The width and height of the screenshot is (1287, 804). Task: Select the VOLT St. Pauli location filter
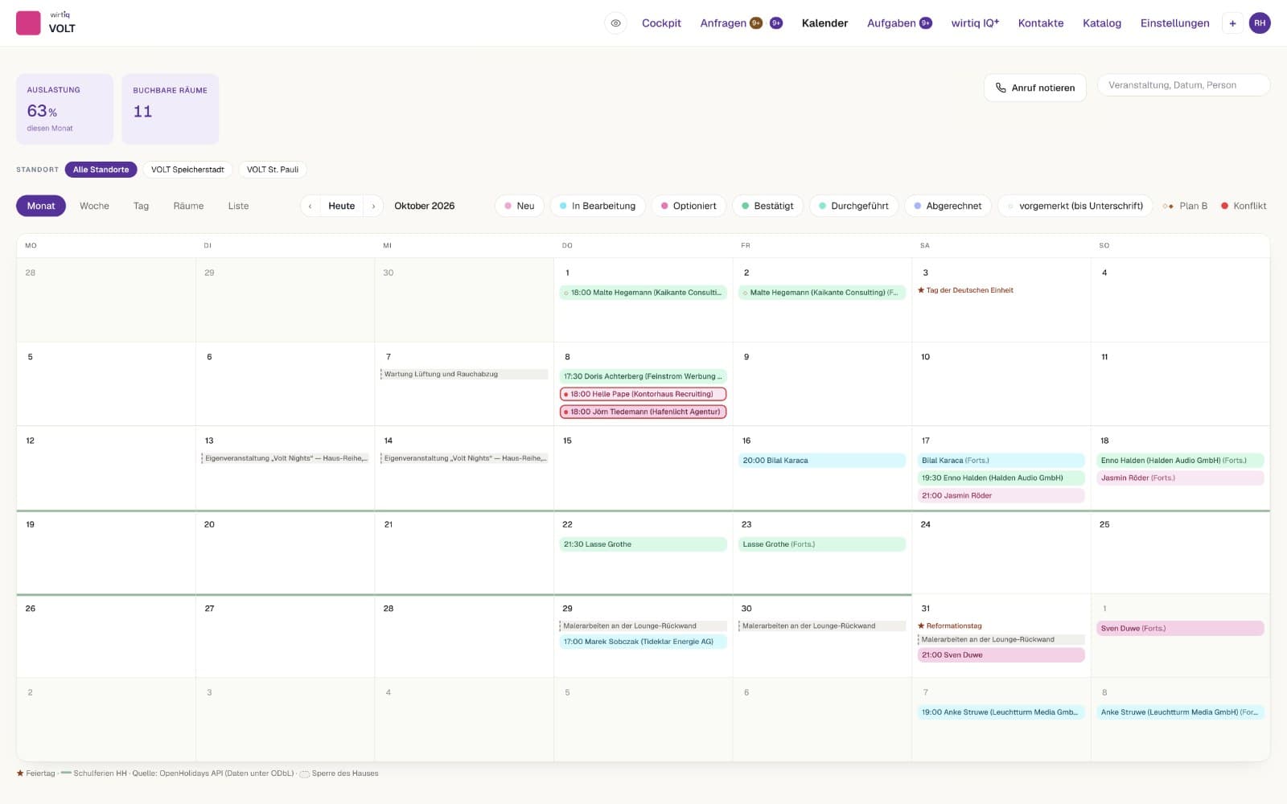273,170
